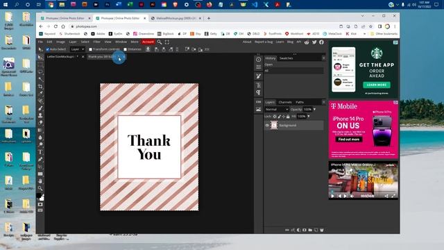444x250 pixels.
Task: Click the foreground color swatch
Action: pyautogui.click(x=39, y=196)
